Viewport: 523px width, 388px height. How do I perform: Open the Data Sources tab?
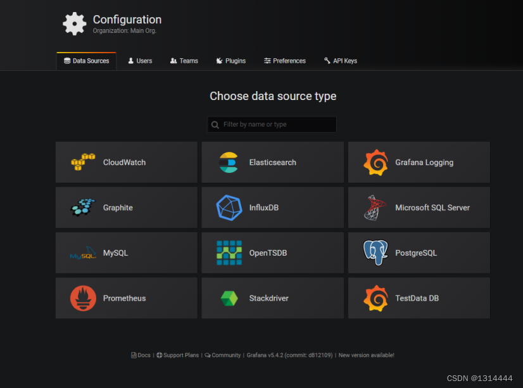tap(86, 61)
